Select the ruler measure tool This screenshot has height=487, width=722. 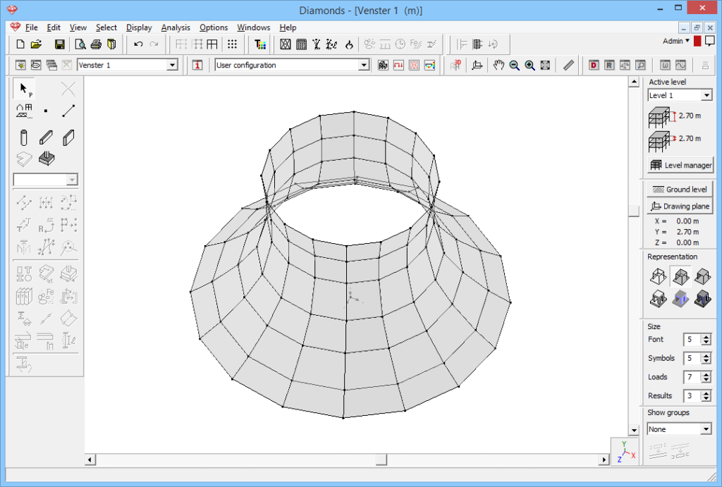click(x=569, y=65)
